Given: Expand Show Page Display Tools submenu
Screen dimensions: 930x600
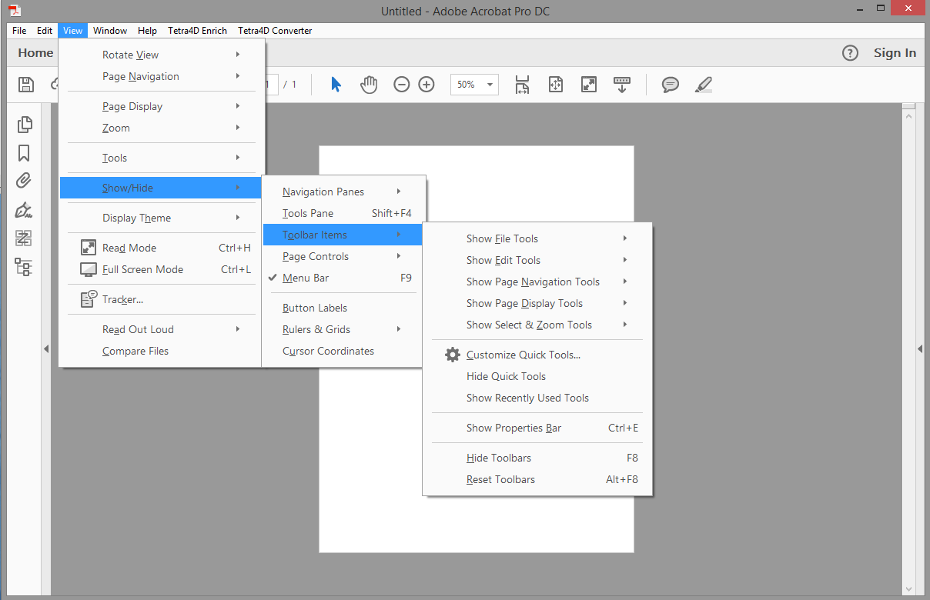Looking at the screenshot, I should tap(537, 303).
